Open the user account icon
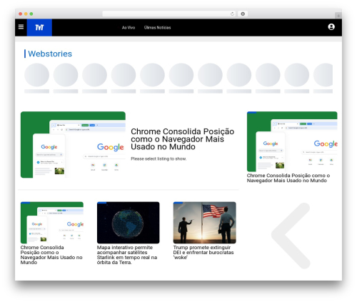Image resolution: width=357 pixels, height=302 pixels. tap(331, 27)
